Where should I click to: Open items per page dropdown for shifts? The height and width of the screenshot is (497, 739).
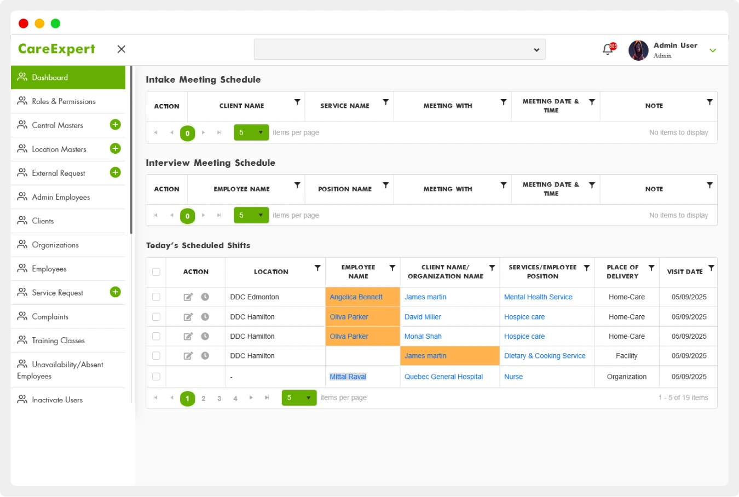tap(299, 398)
